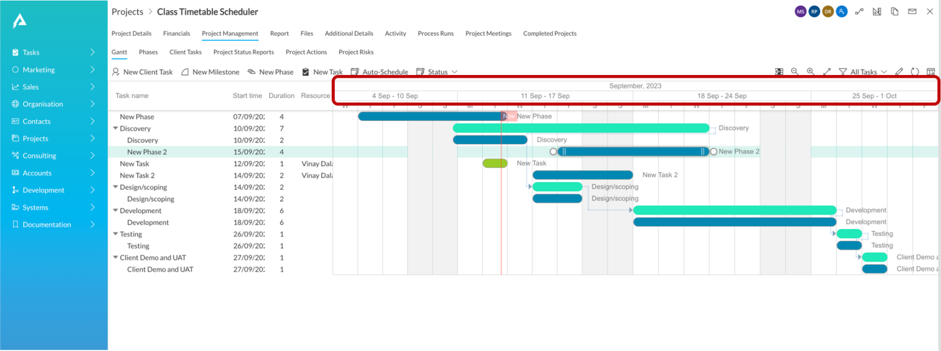Click Auto-Schedule button
This screenshot has height=351, width=941.
point(379,72)
